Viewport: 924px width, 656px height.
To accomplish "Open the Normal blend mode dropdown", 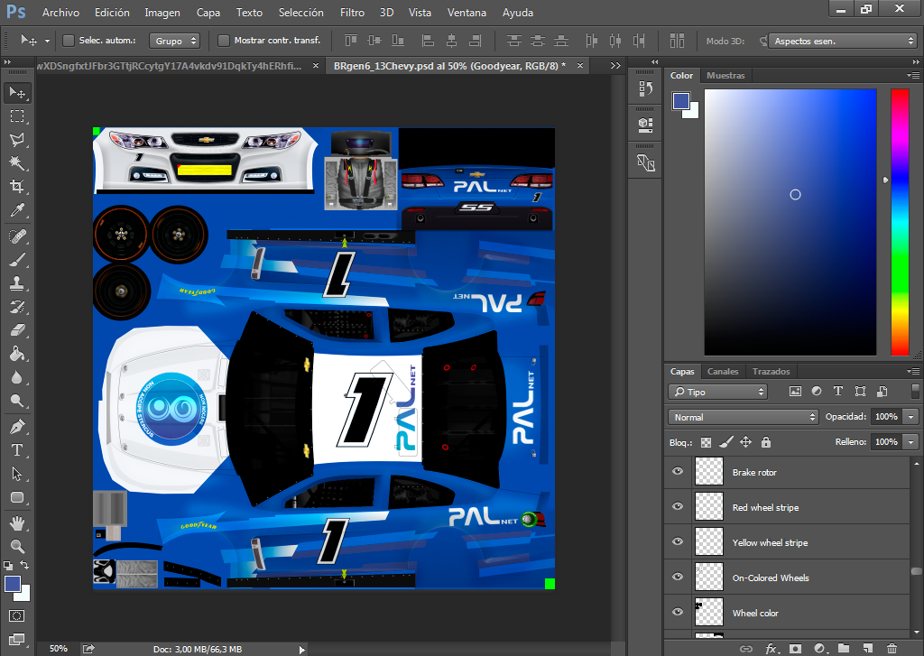I will tap(744, 417).
